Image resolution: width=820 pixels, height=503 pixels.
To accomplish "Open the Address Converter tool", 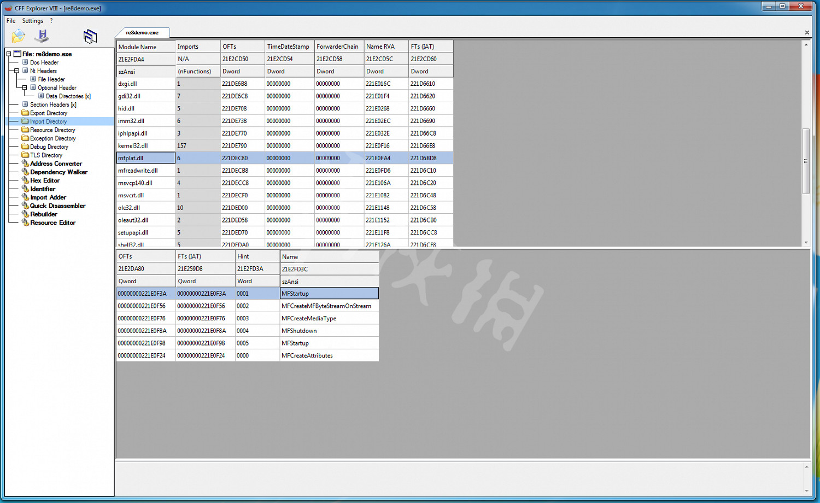I will 55,163.
